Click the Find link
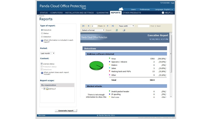212x119 pixels. (152, 26)
